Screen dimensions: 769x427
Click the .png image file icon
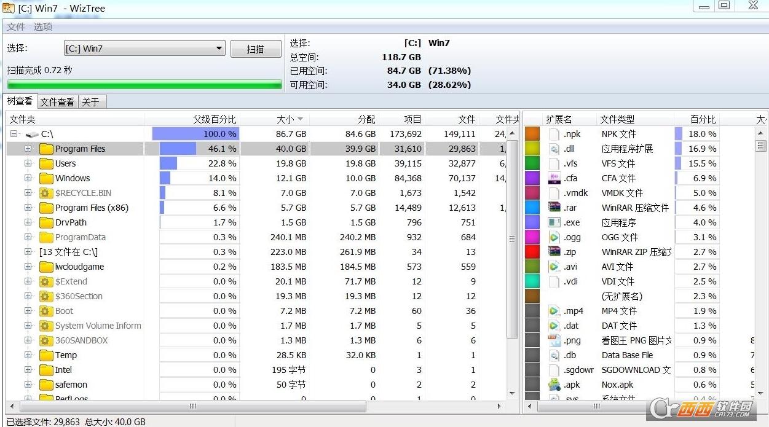click(x=554, y=340)
